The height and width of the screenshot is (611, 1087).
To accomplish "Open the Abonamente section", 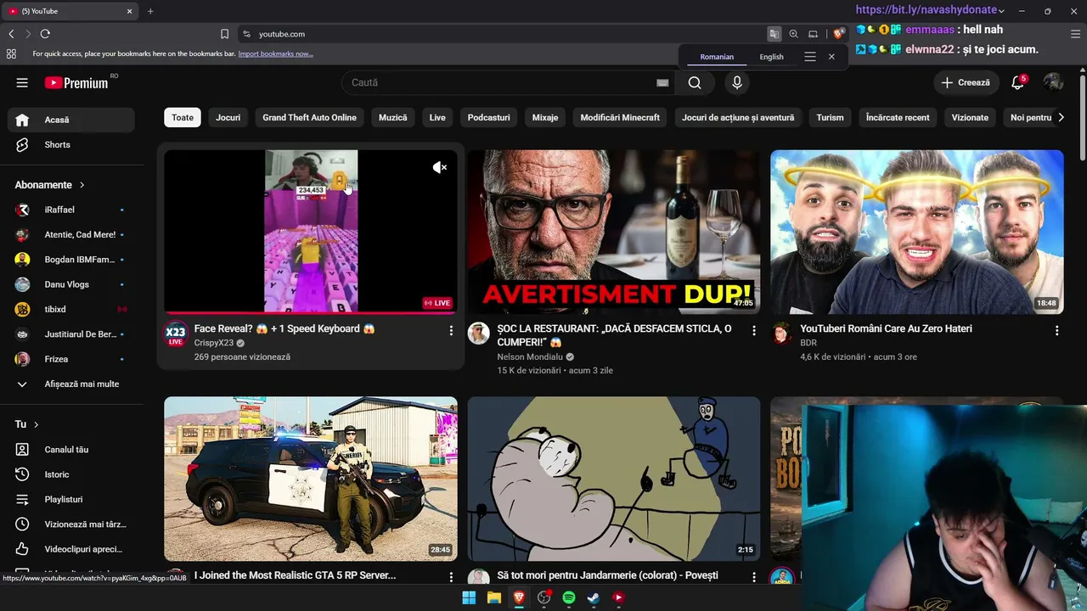I will pos(50,185).
